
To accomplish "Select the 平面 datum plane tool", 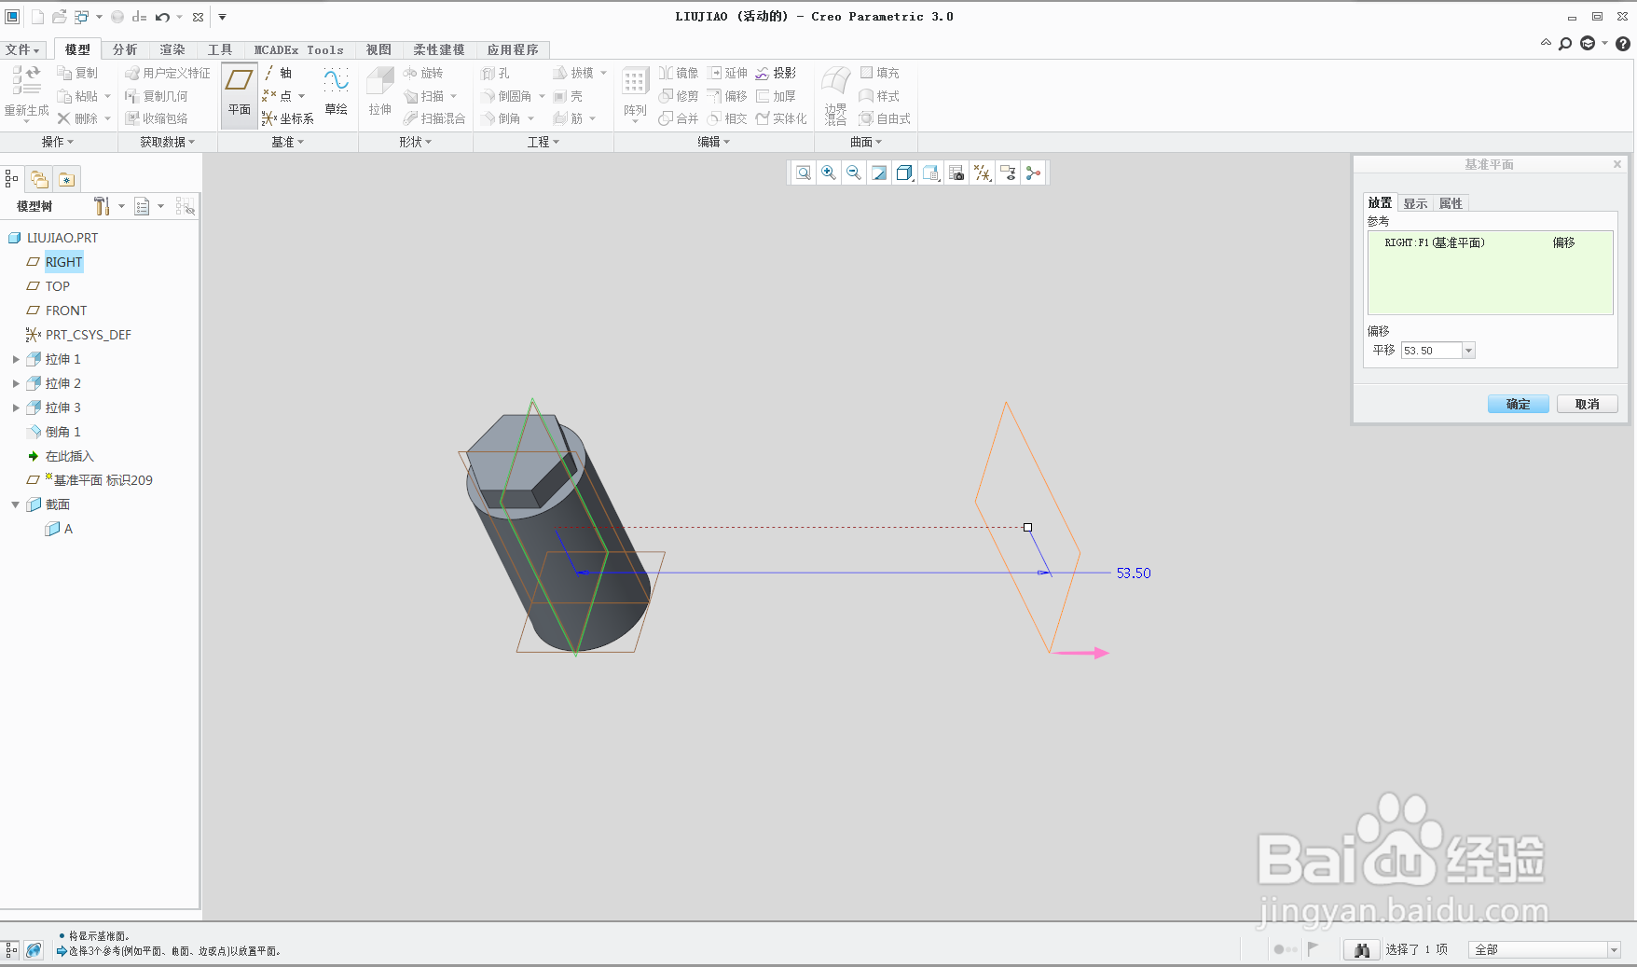I will click(240, 94).
